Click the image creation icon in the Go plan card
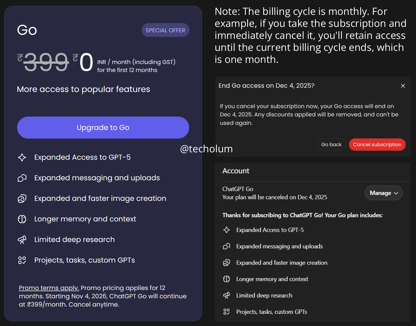Screen dimensions: 416x326 (22, 199)
